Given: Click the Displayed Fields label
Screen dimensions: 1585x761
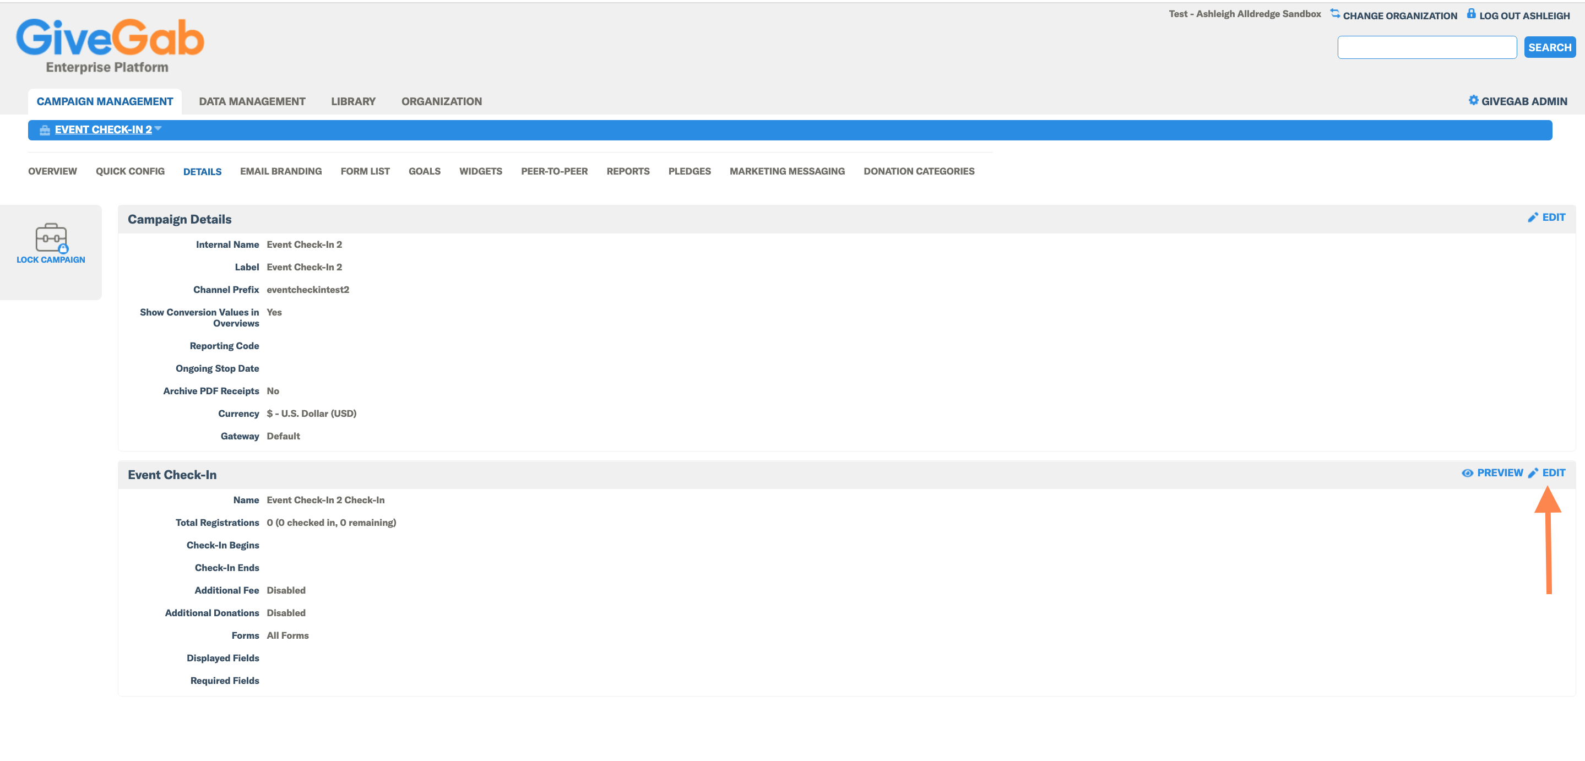Looking at the screenshot, I should (x=222, y=658).
